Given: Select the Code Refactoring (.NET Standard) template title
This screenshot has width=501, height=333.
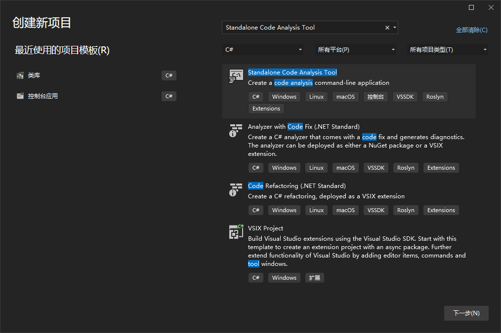Looking at the screenshot, I should [296, 186].
